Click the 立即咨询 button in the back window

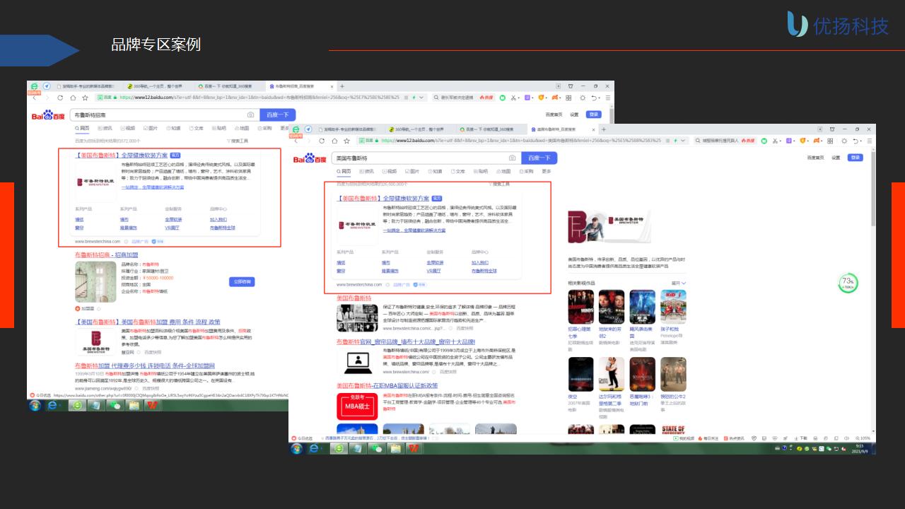point(242,281)
